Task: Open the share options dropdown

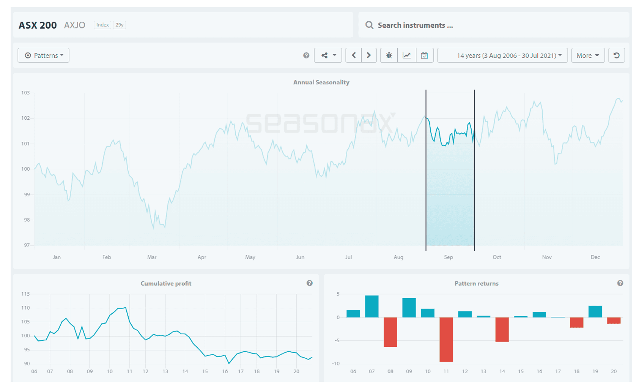Action: click(328, 55)
